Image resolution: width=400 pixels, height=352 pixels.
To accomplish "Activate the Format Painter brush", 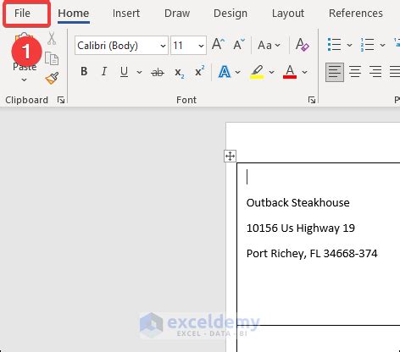I will 52,79.
